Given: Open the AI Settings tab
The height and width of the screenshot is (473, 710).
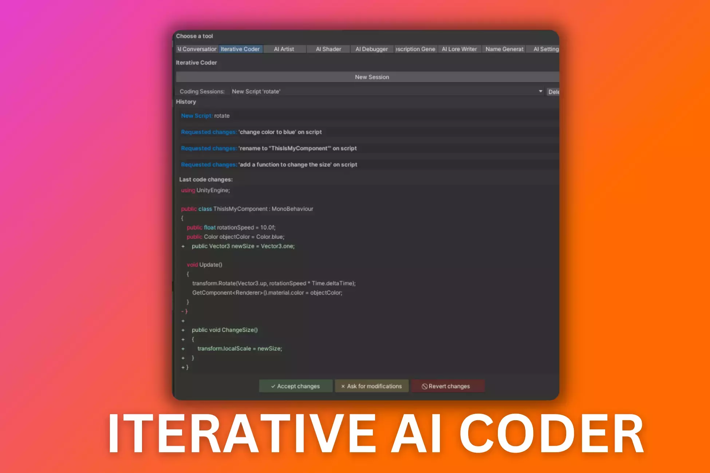Looking at the screenshot, I should click(x=545, y=49).
